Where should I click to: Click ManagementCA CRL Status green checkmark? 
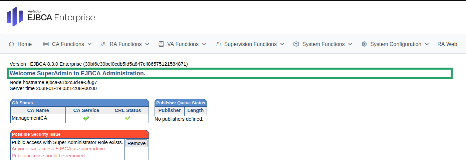tap(128, 118)
